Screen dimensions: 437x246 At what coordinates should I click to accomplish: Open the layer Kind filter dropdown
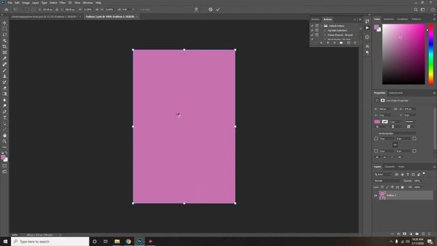tap(383, 174)
